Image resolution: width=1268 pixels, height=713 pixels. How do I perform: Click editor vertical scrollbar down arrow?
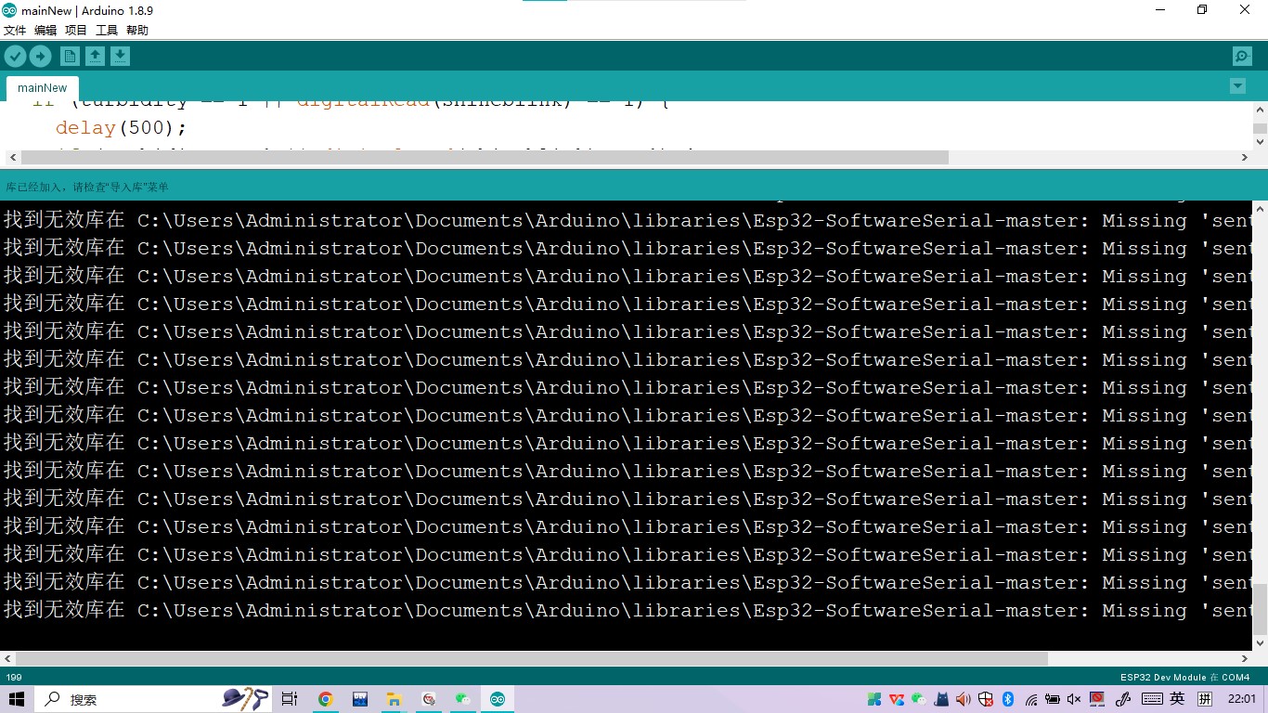click(1260, 142)
